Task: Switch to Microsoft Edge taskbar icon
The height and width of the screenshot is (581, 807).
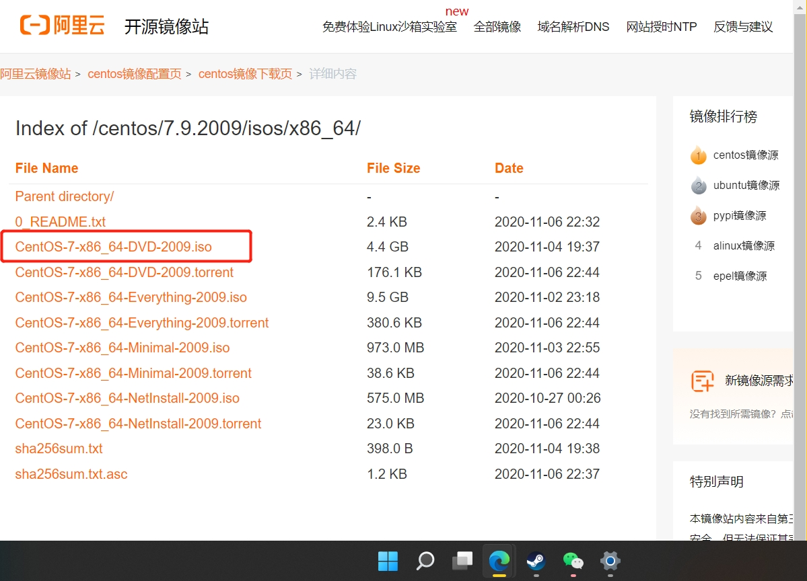Action: point(499,560)
